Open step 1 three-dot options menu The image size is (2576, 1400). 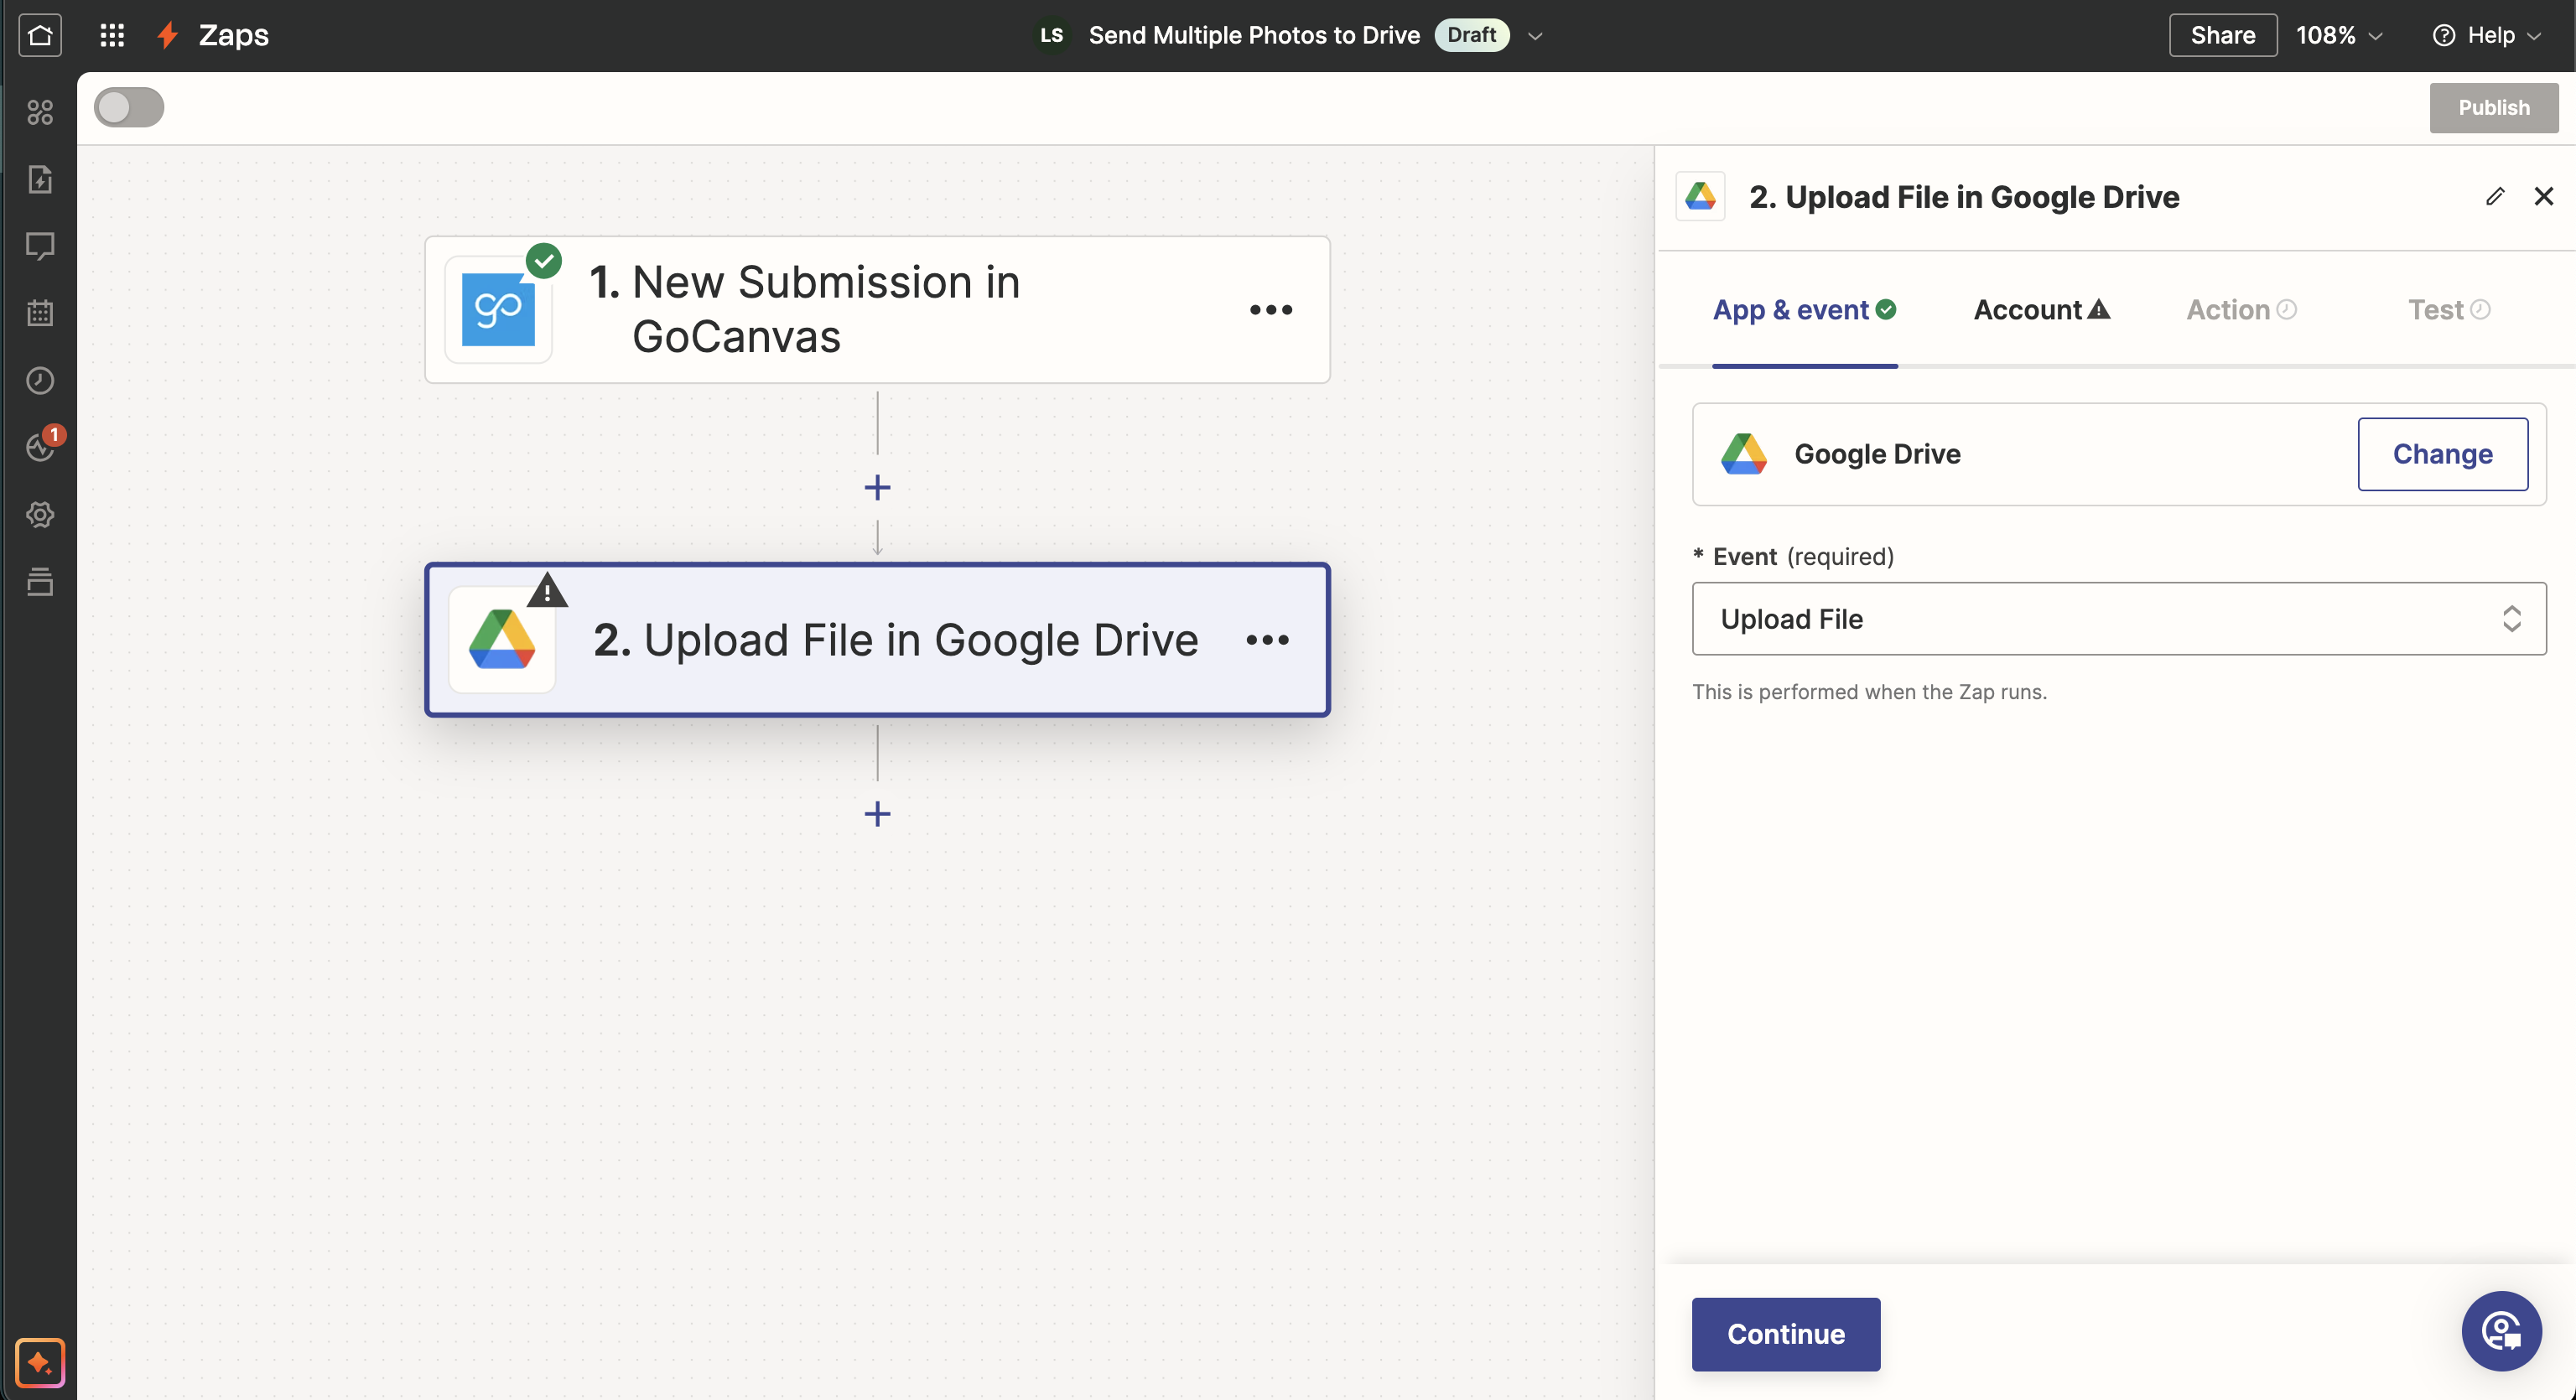coord(1271,310)
